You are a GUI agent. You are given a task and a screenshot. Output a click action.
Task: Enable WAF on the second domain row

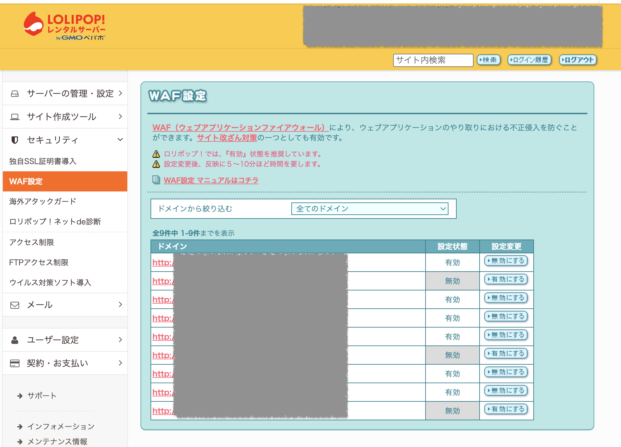506,280
